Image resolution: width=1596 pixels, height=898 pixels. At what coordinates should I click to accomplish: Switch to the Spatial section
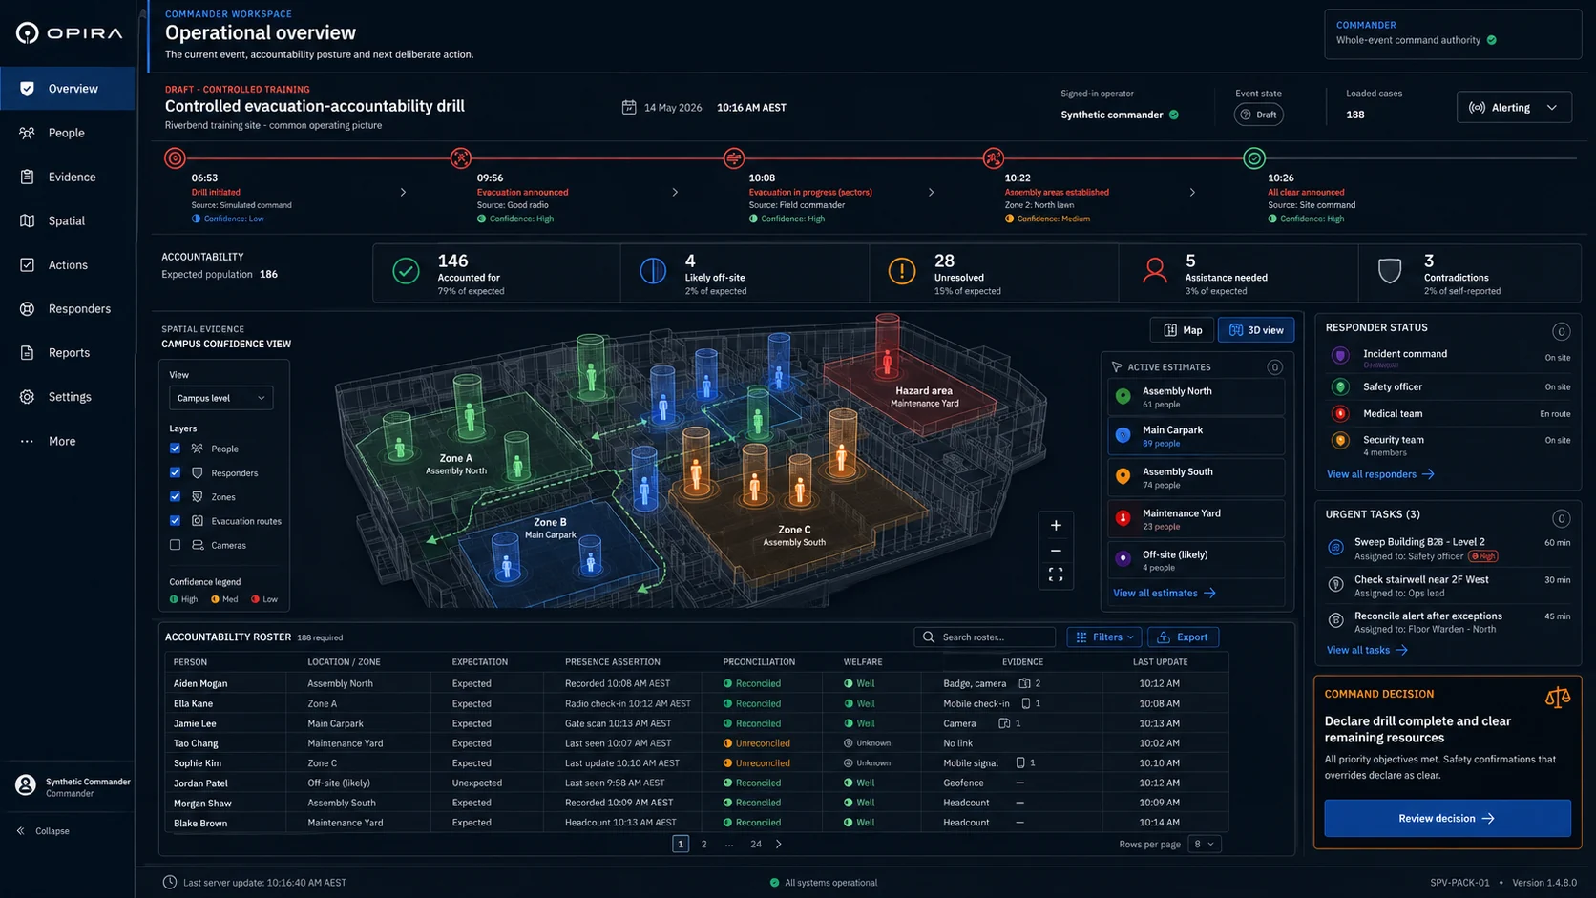coord(67,220)
